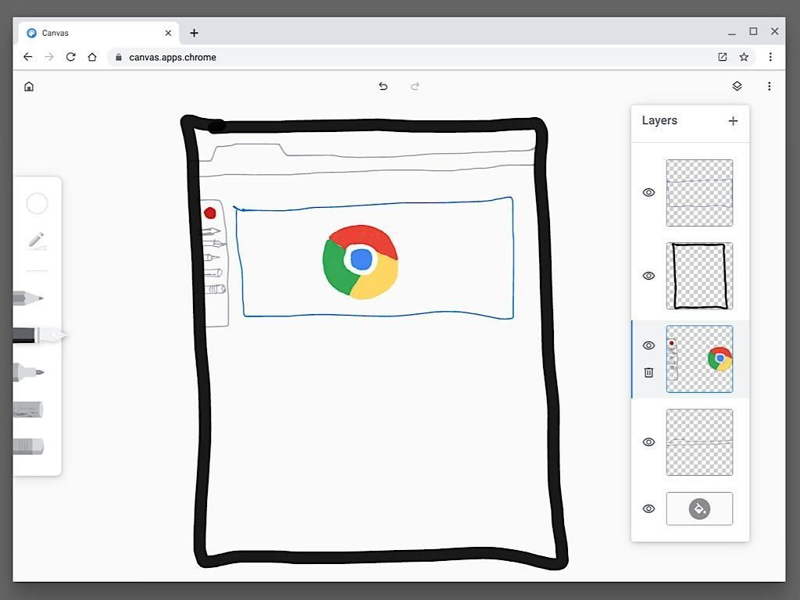Go to Canvas home gallery
The width and height of the screenshot is (800, 600).
click(29, 86)
